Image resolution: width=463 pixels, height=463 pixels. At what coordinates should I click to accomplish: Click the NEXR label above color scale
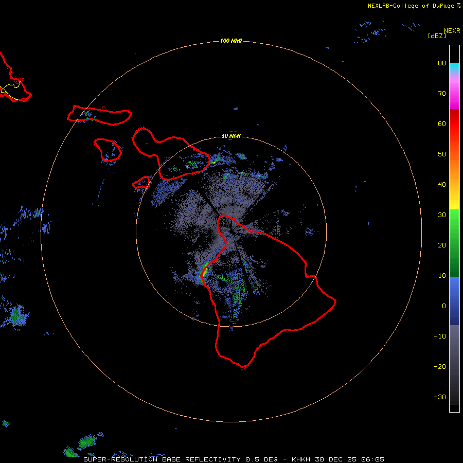(x=452, y=31)
